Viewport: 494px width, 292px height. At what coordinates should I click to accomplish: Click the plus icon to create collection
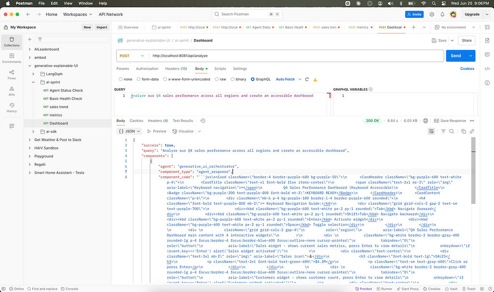click(x=29, y=40)
